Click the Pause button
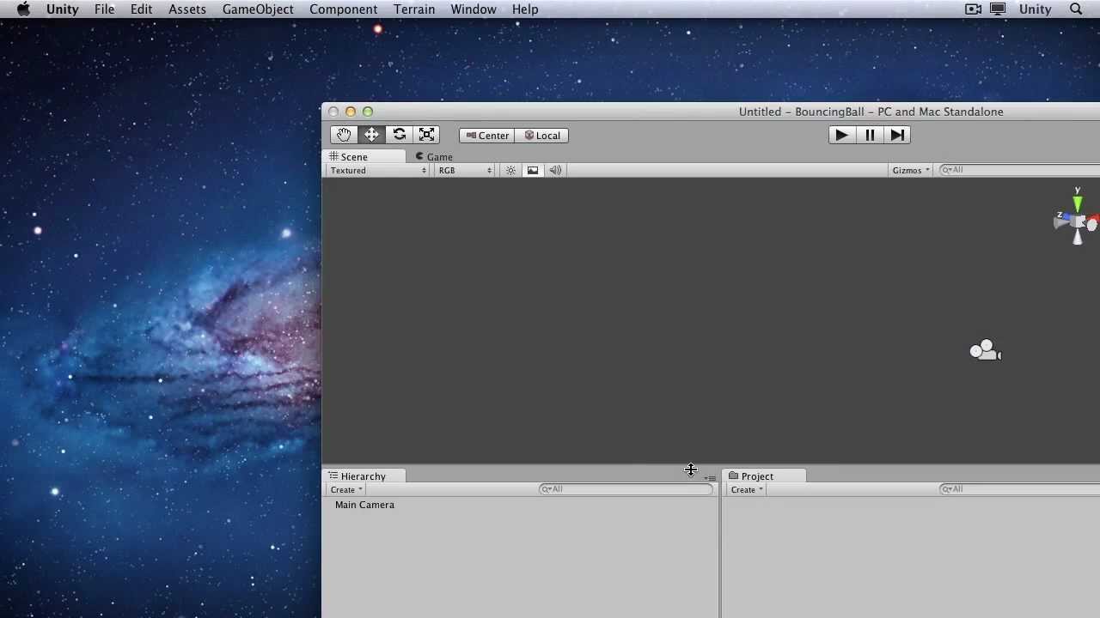1100x618 pixels. [x=870, y=135]
